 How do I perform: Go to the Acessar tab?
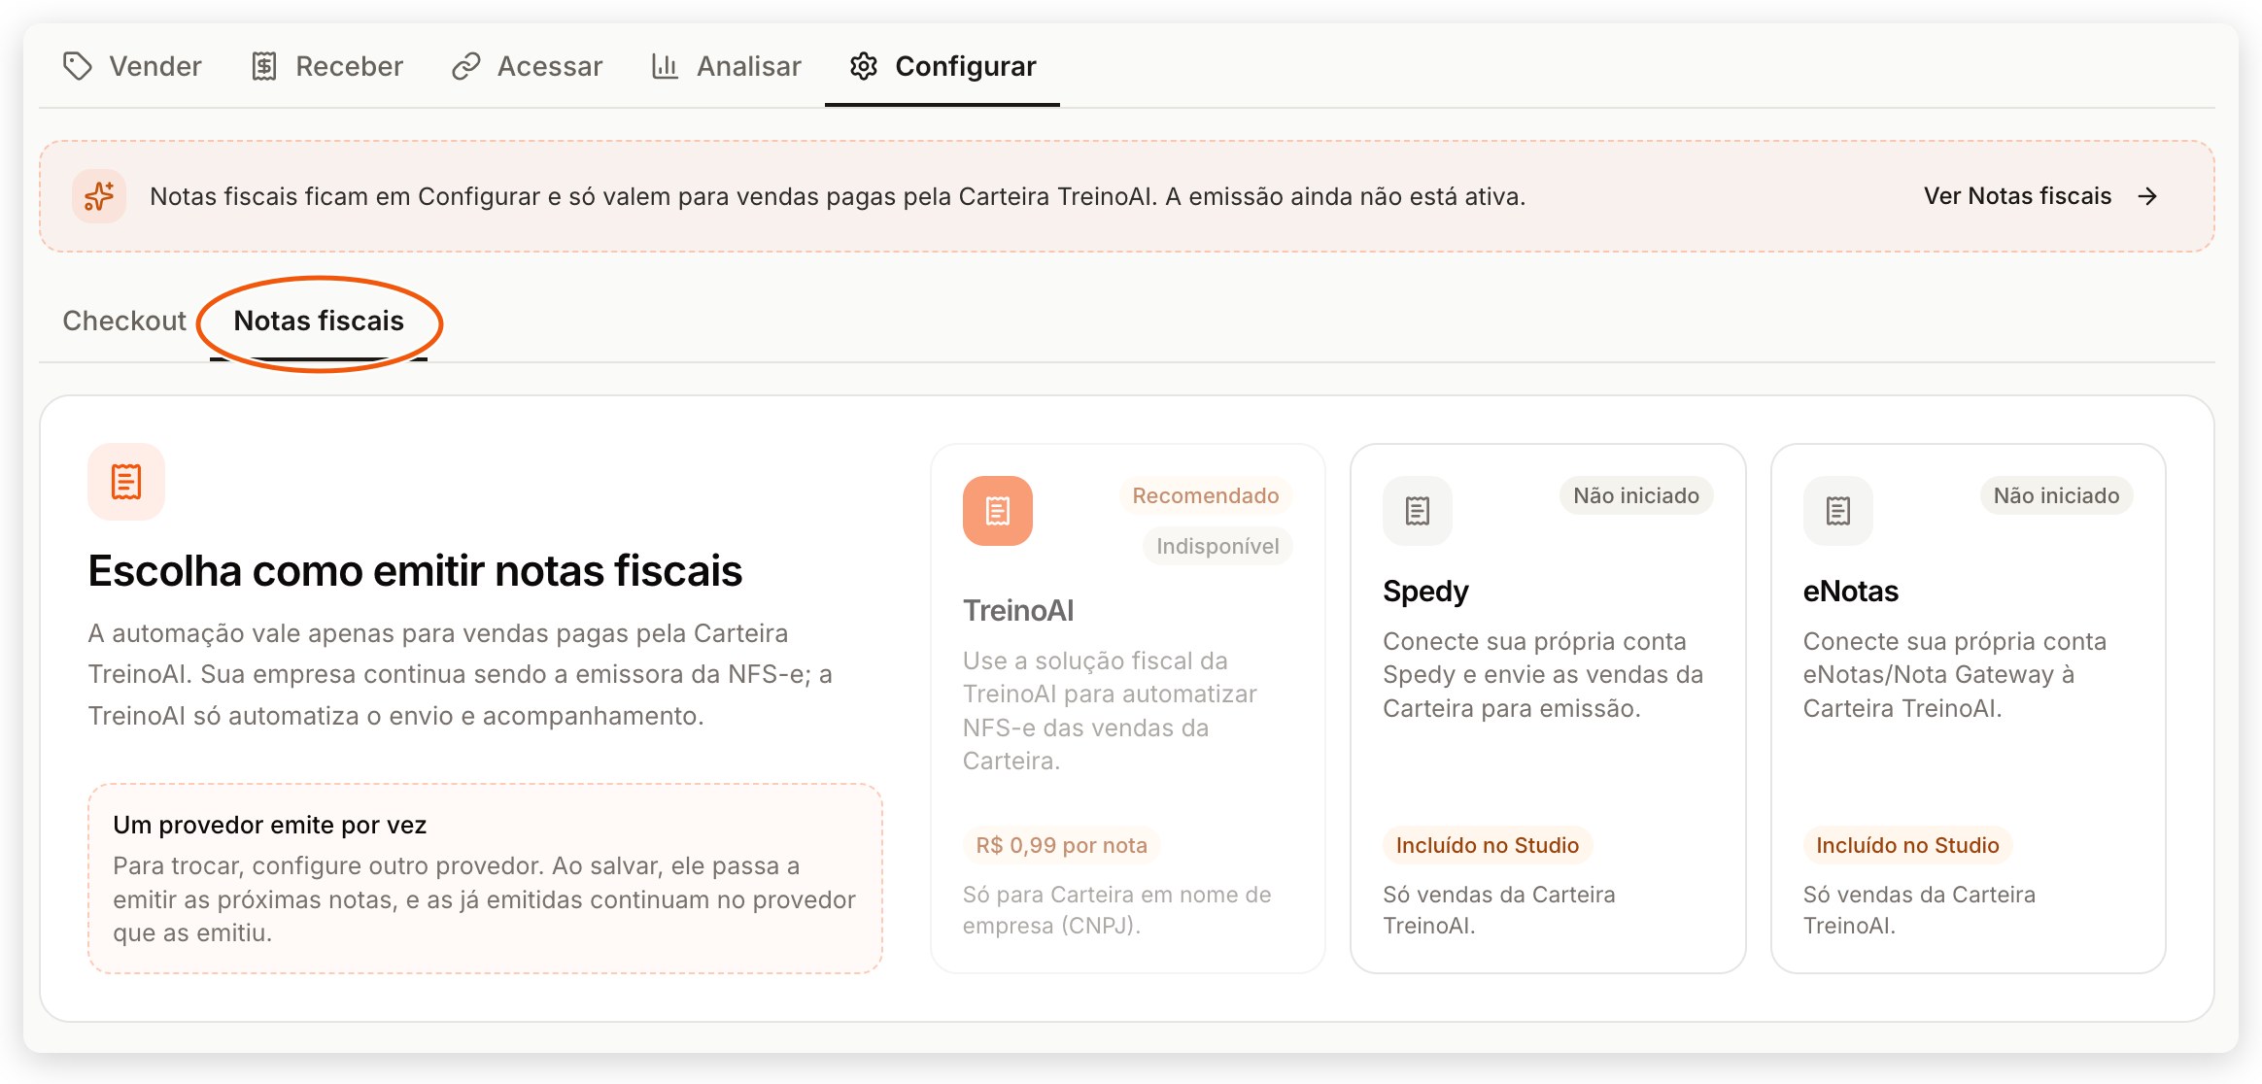coord(527,66)
